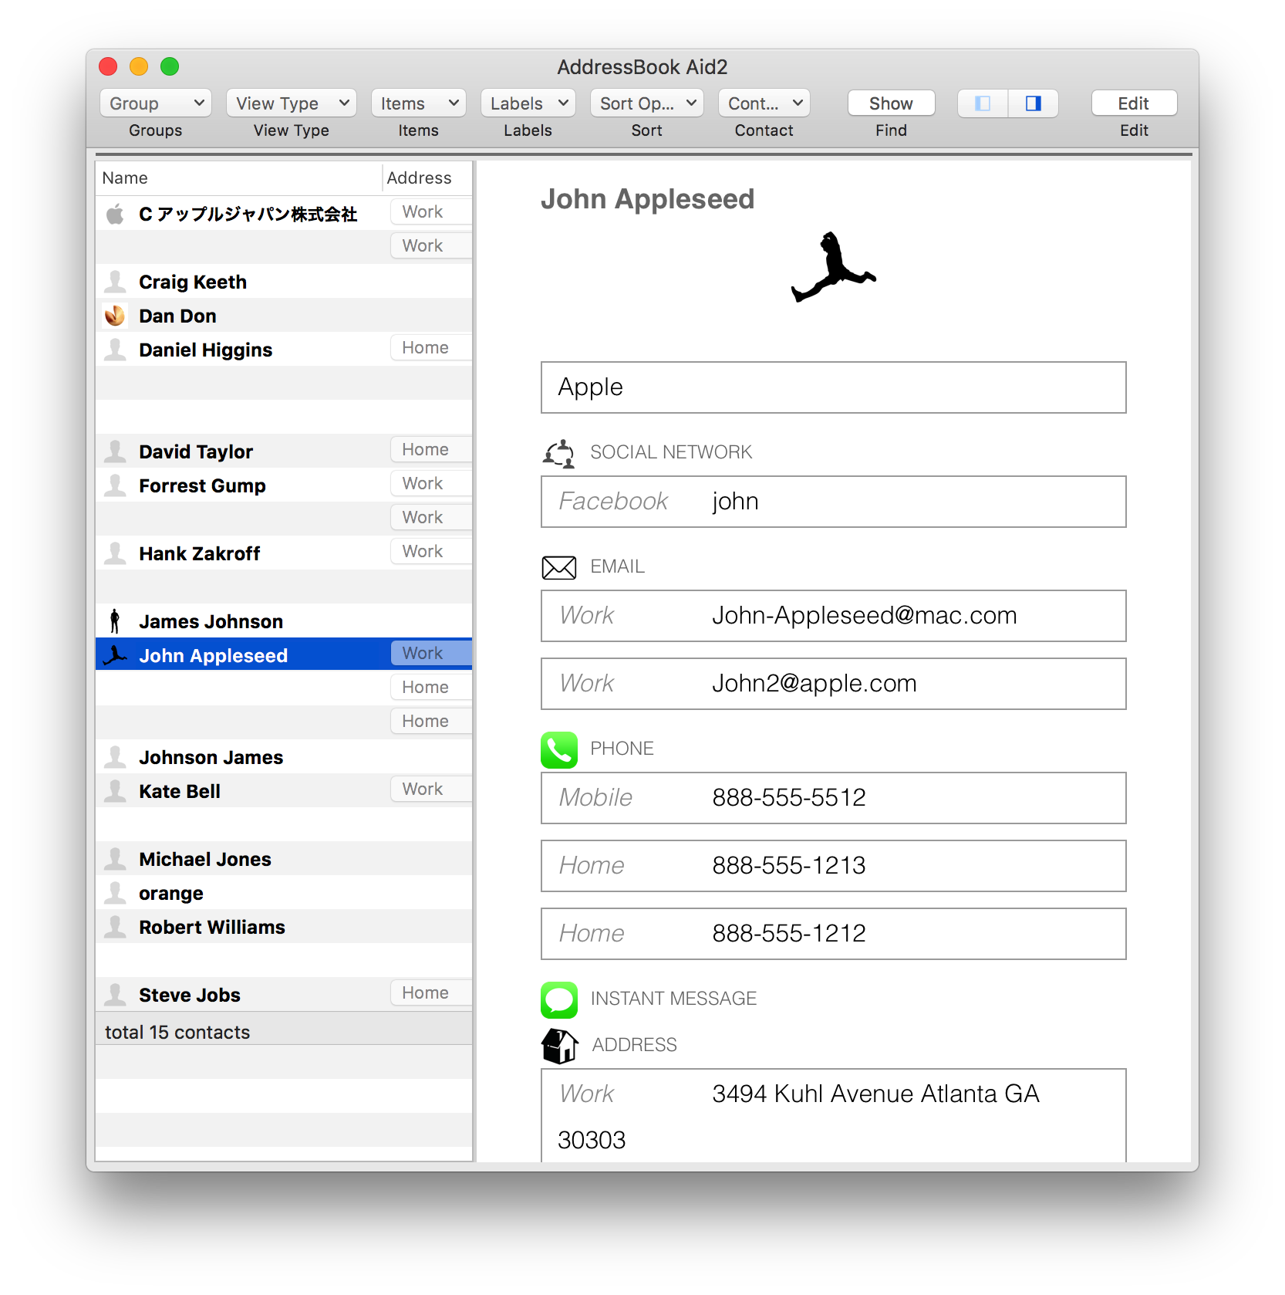Select the Dan Don contact
The image size is (1285, 1295).
tap(284, 316)
